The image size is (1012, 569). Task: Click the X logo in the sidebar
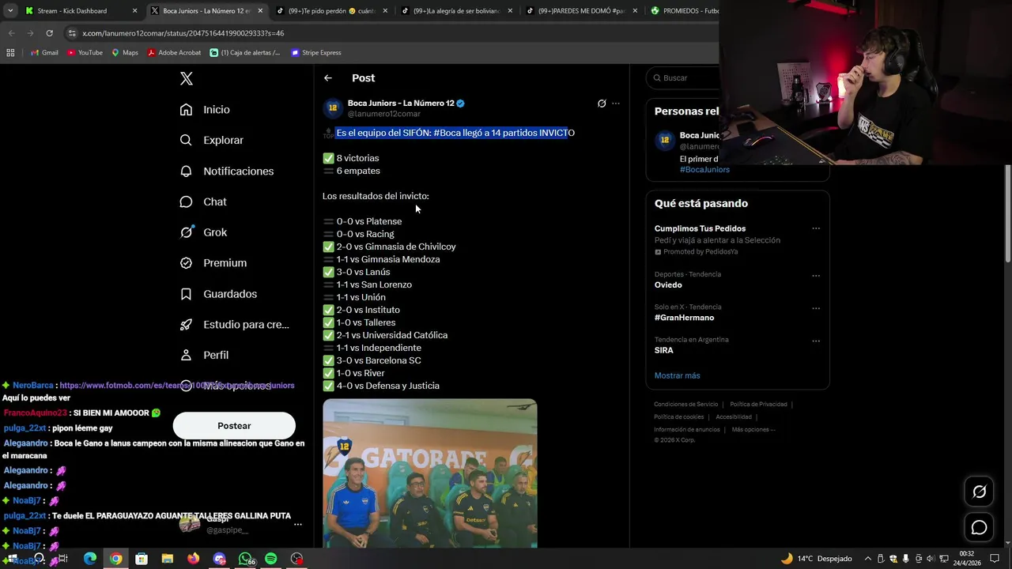tap(187, 78)
